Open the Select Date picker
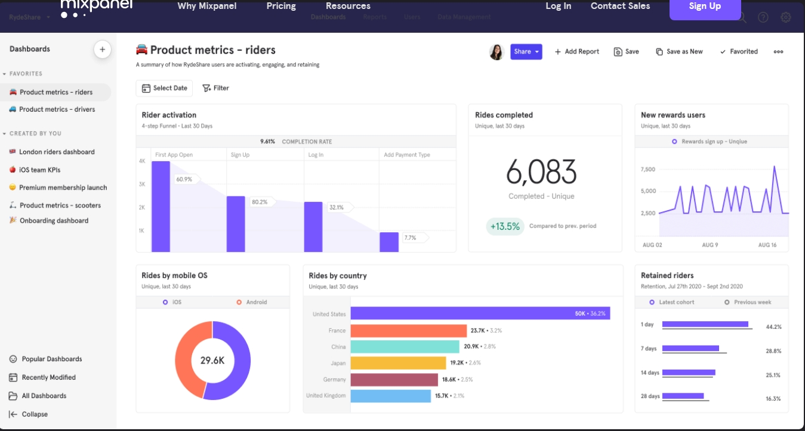The width and height of the screenshot is (805, 431). (165, 88)
